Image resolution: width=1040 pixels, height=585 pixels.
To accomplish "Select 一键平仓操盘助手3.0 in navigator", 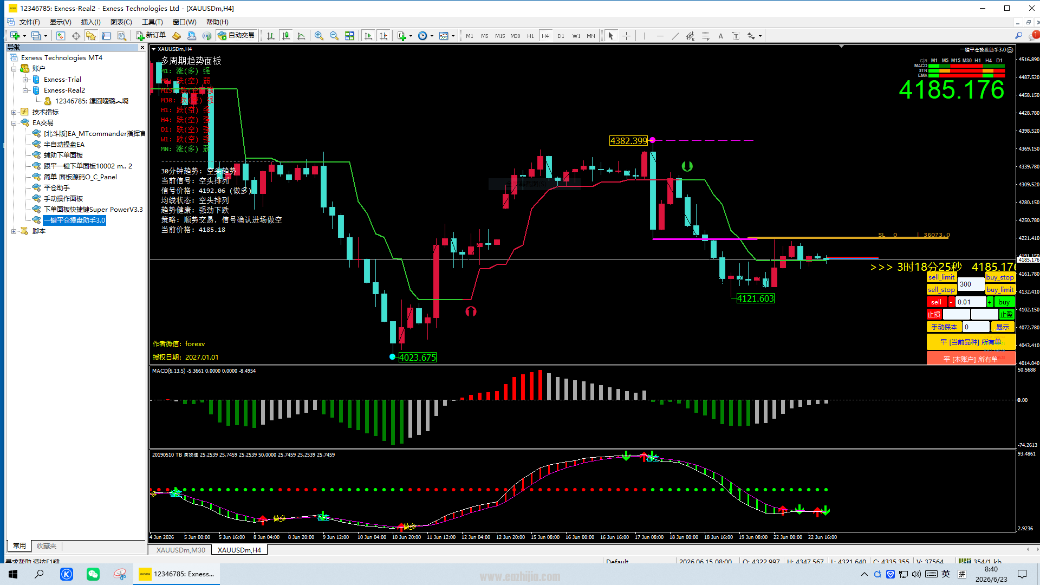I will 75,220.
